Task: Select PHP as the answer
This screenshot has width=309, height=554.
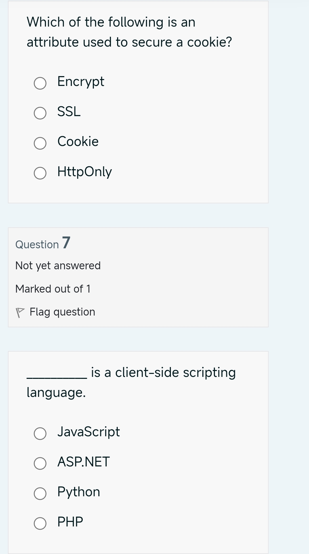Action: pyautogui.click(x=40, y=523)
